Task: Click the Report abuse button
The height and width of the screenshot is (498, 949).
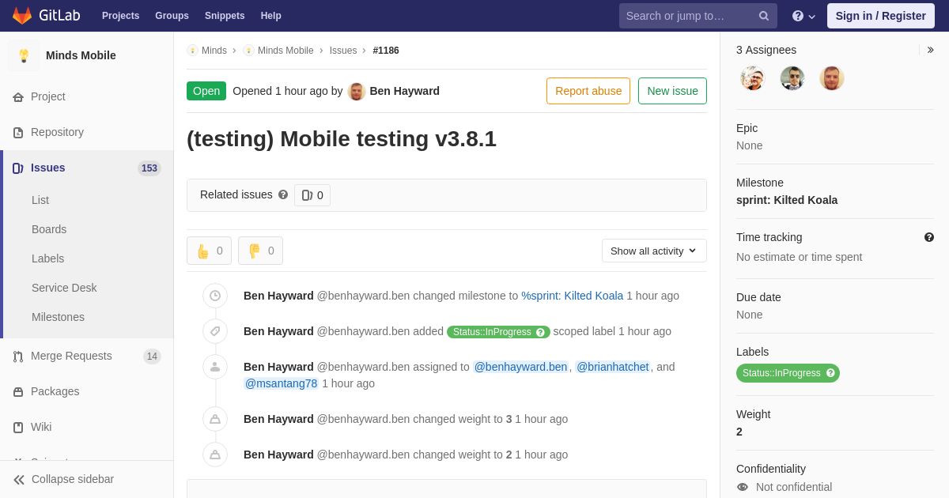Action: pyautogui.click(x=588, y=91)
